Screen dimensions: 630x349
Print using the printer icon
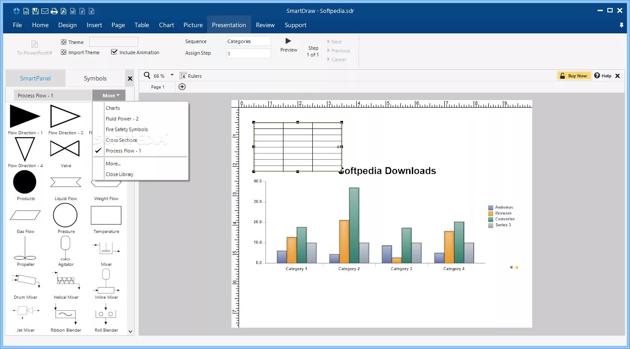tap(54, 11)
